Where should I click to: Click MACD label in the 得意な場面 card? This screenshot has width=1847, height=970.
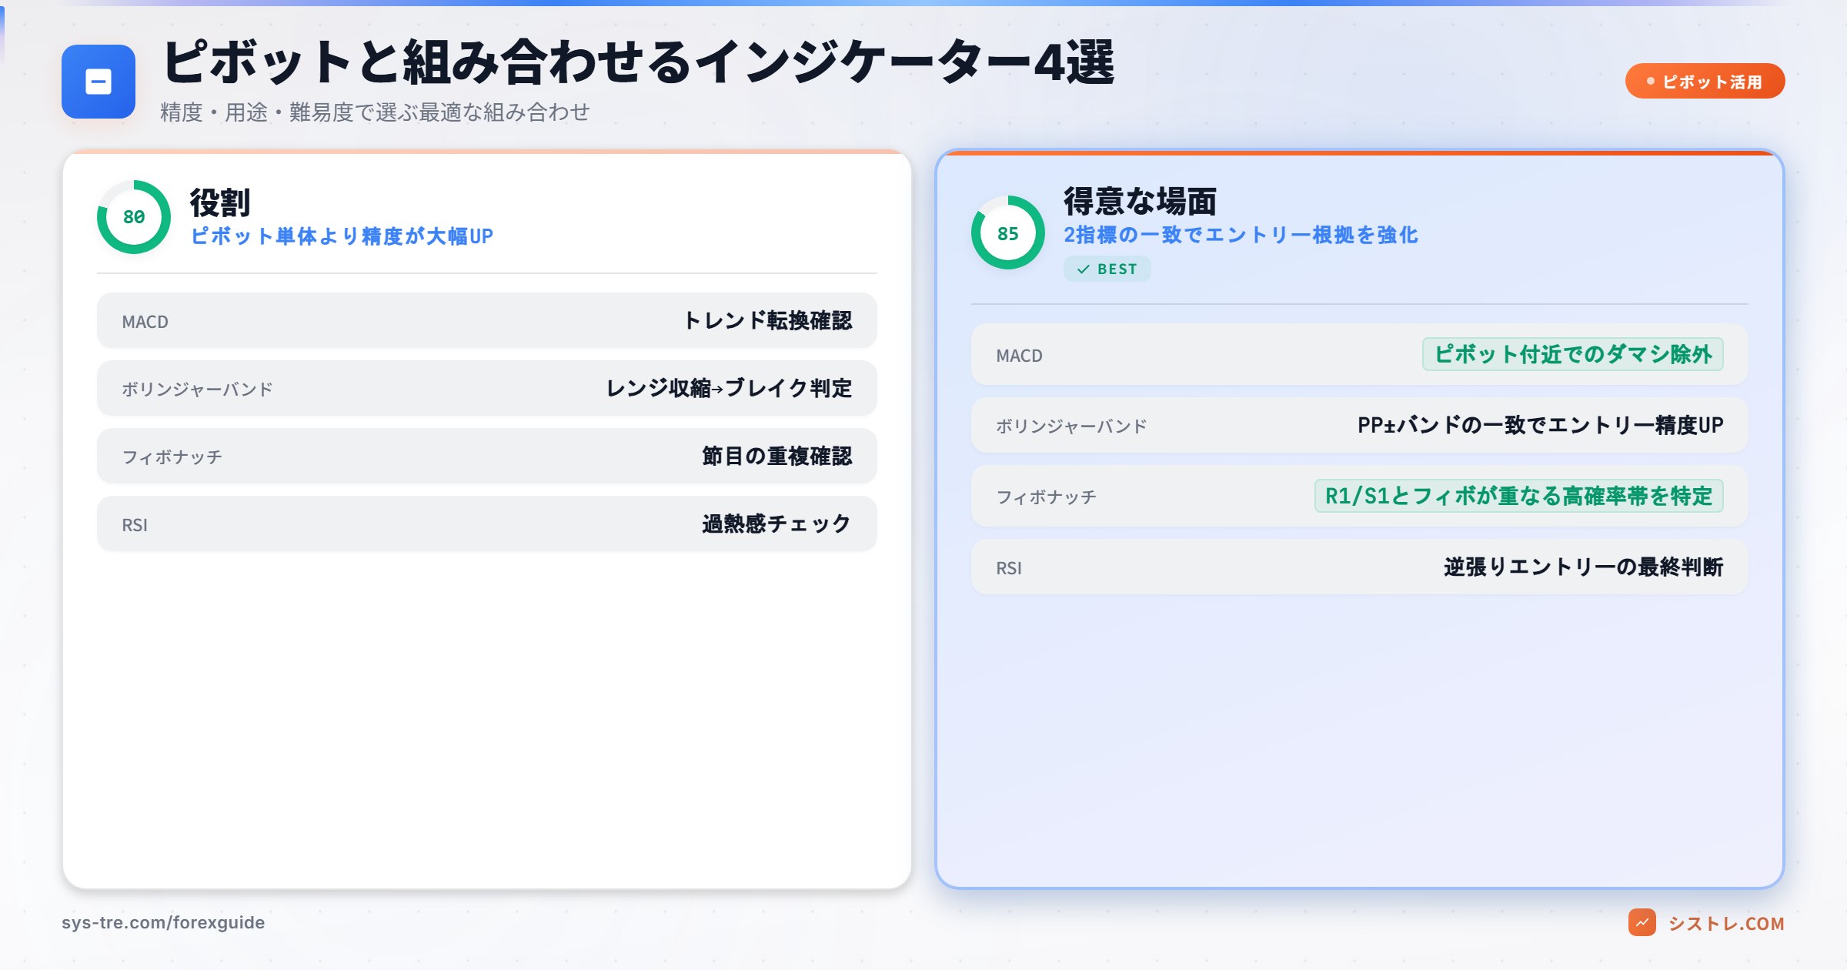[x=1019, y=356]
